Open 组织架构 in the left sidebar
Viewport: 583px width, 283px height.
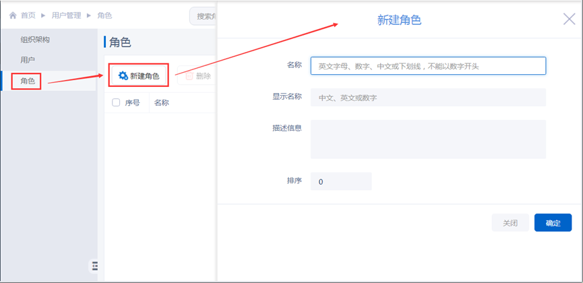click(35, 40)
